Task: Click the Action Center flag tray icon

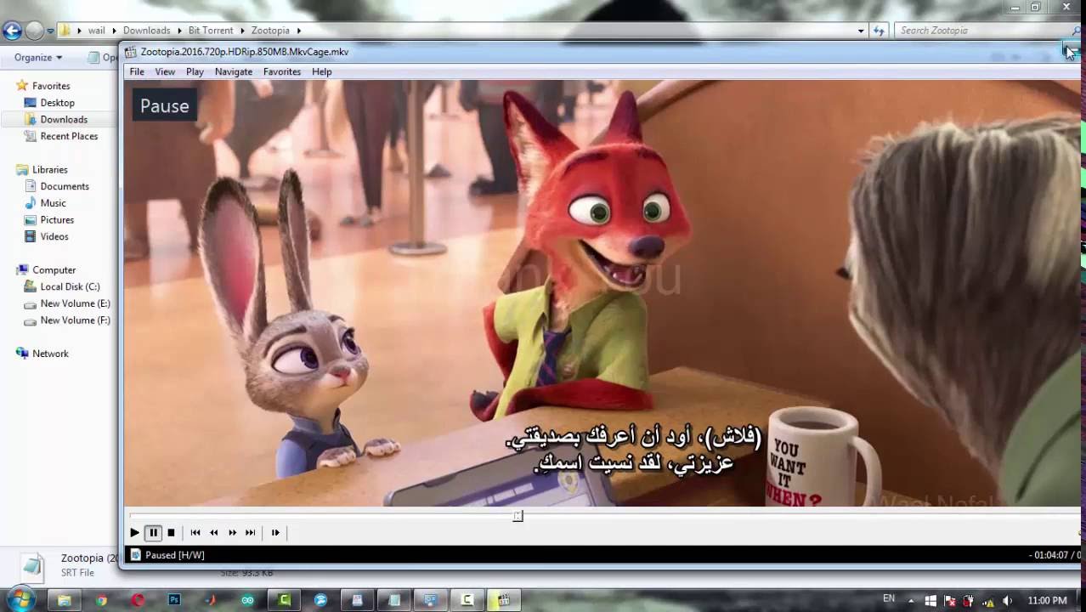Action: [x=949, y=601]
